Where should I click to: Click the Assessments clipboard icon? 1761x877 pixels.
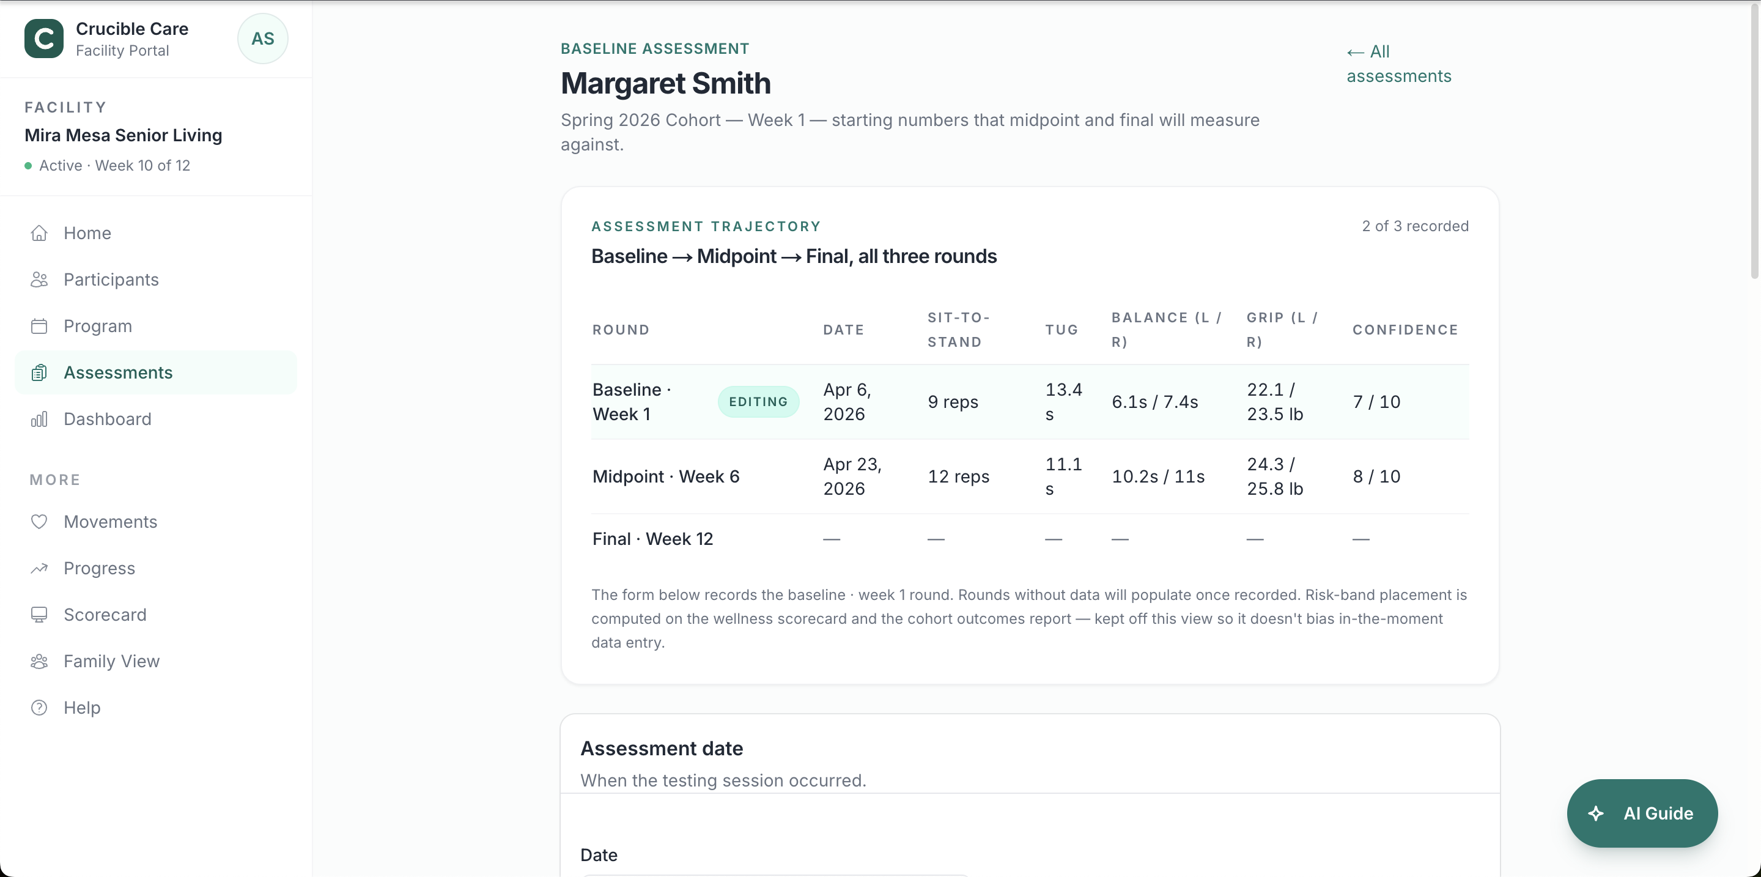(x=39, y=372)
